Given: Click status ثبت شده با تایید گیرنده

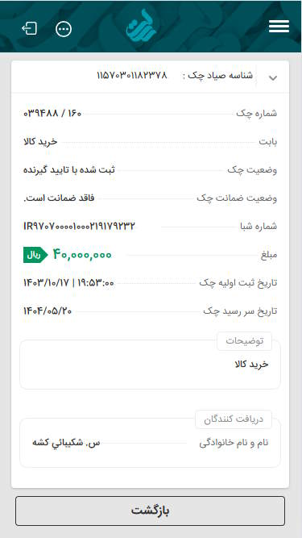Looking at the screenshot, I should [69, 170].
